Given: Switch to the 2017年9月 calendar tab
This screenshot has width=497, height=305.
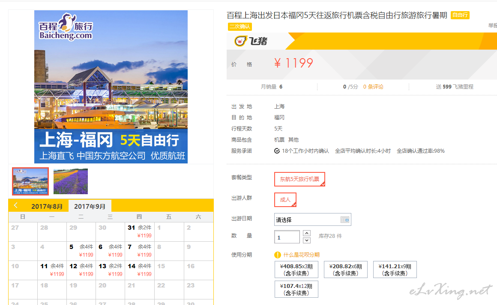Looking at the screenshot, I should 90,206.
